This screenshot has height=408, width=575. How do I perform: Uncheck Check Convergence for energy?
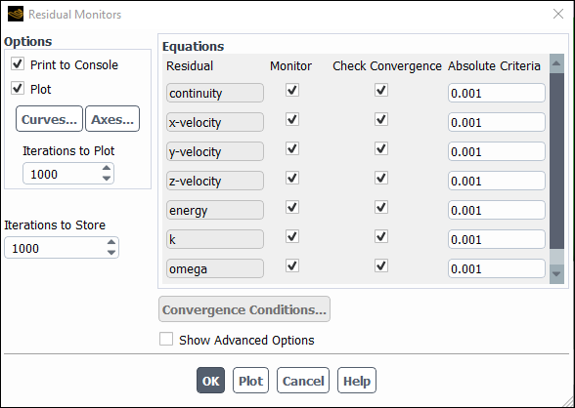(381, 207)
